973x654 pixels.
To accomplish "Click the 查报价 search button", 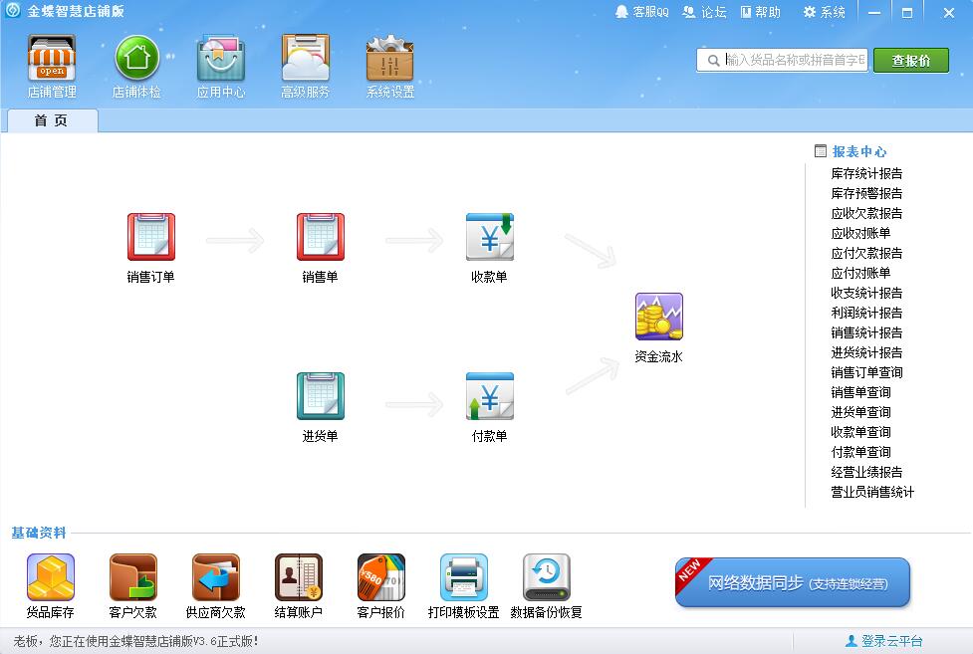I will coord(911,60).
